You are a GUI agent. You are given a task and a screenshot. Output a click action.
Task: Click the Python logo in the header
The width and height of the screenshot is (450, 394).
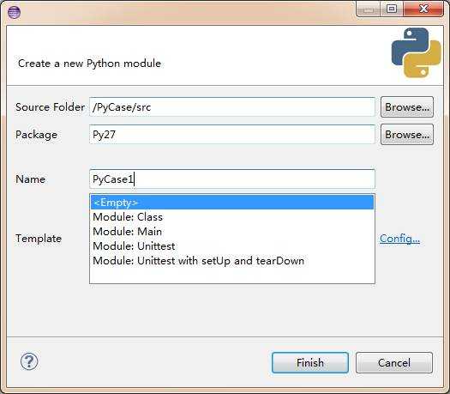tap(416, 52)
